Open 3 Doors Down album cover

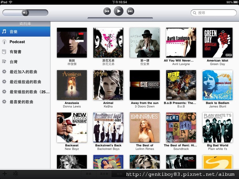click(x=145, y=85)
